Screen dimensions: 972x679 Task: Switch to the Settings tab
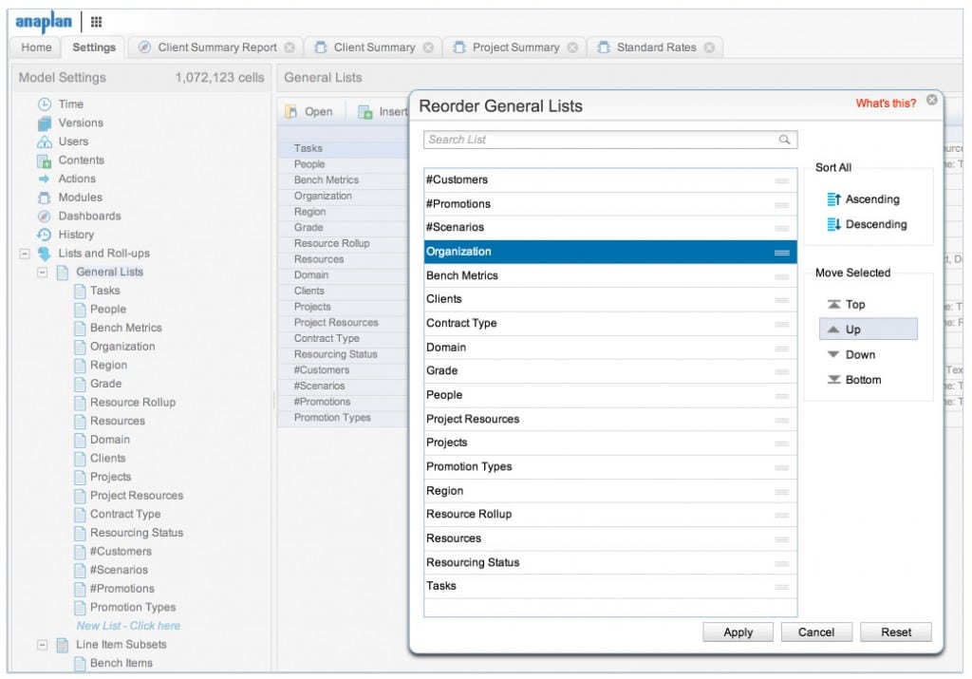94,47
